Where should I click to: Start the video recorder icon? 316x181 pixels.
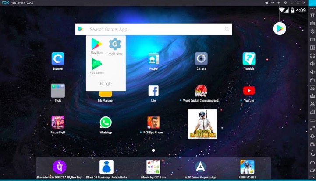[312, 144]
